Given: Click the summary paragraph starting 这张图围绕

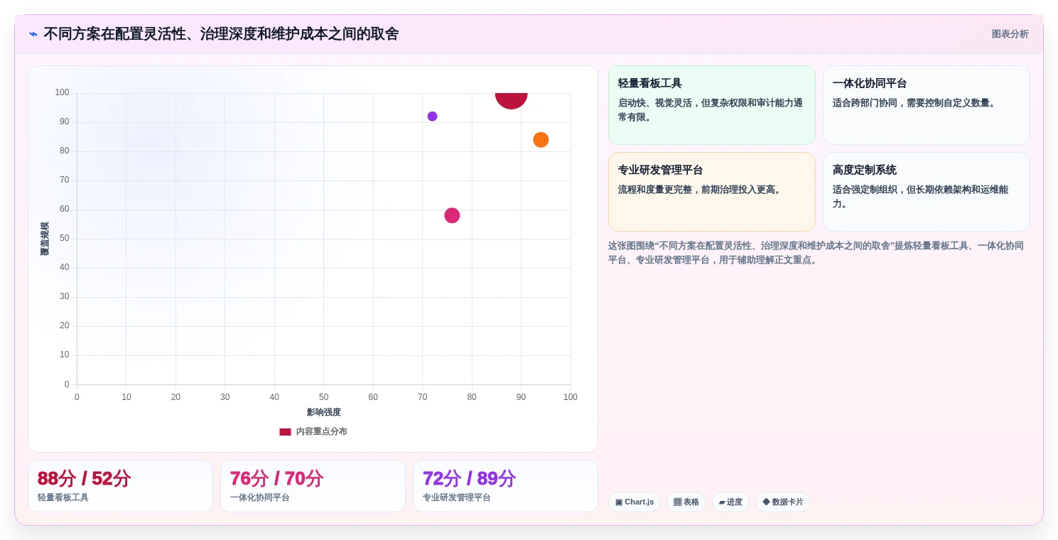Looking at the screenshot, I should (817, 253).
